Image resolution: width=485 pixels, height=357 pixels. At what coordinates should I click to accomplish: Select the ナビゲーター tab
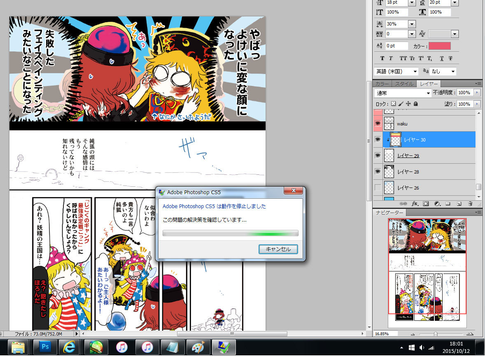point(389,213)
